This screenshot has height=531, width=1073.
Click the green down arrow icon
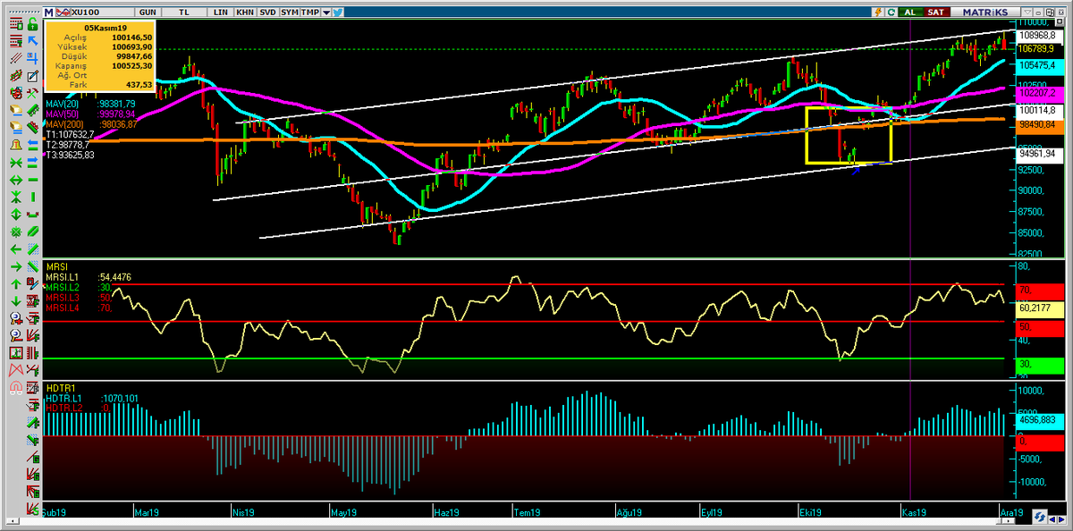tap(16, 300)
